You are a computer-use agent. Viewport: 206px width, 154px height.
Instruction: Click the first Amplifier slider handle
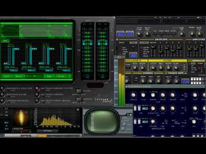point(189,49)
